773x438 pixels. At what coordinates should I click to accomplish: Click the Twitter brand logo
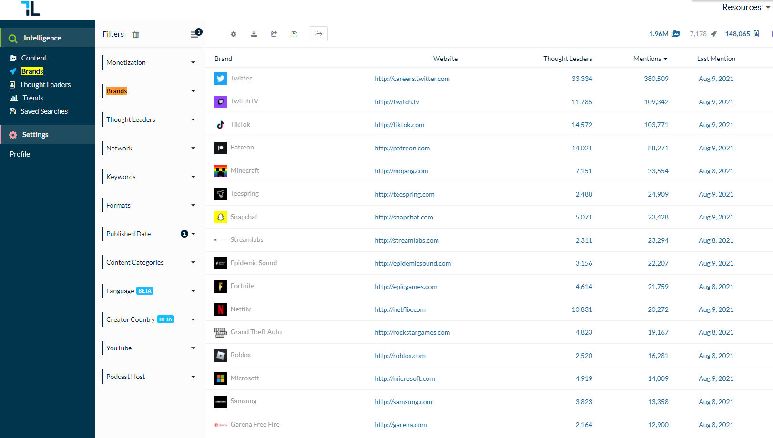(221, 79)
